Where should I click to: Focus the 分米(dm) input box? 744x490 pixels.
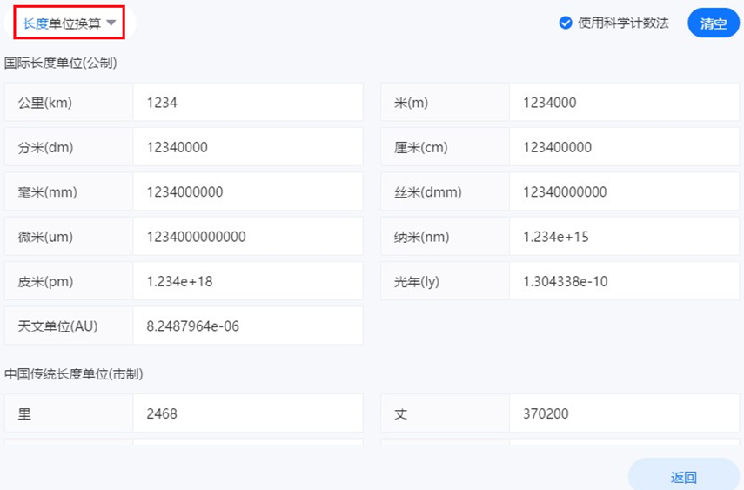click(247, 147)
